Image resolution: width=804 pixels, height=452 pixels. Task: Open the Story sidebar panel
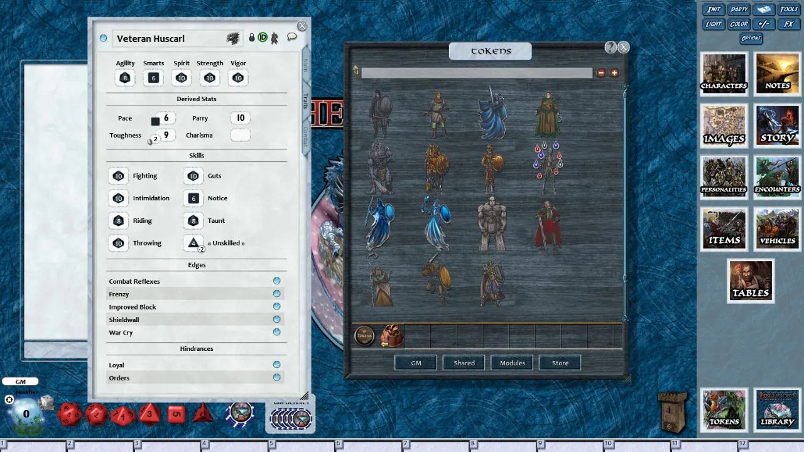pyautogui.click(x=778, y=126)
